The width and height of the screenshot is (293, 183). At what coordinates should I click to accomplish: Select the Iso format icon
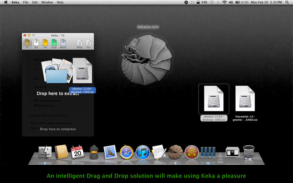click(x=88, y=44)
